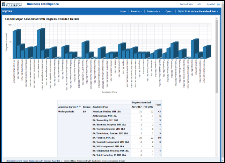Click the Business Intelligence heading
225x163 pixels.
(43, 4)
